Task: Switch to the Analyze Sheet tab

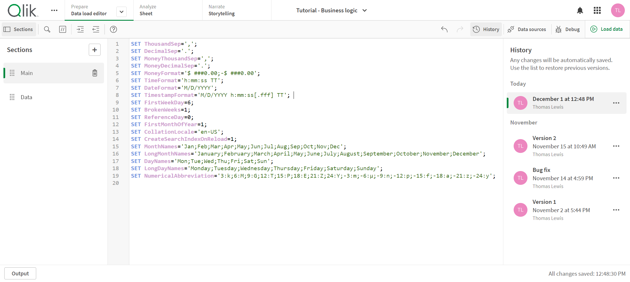Action: pos(168,10)
